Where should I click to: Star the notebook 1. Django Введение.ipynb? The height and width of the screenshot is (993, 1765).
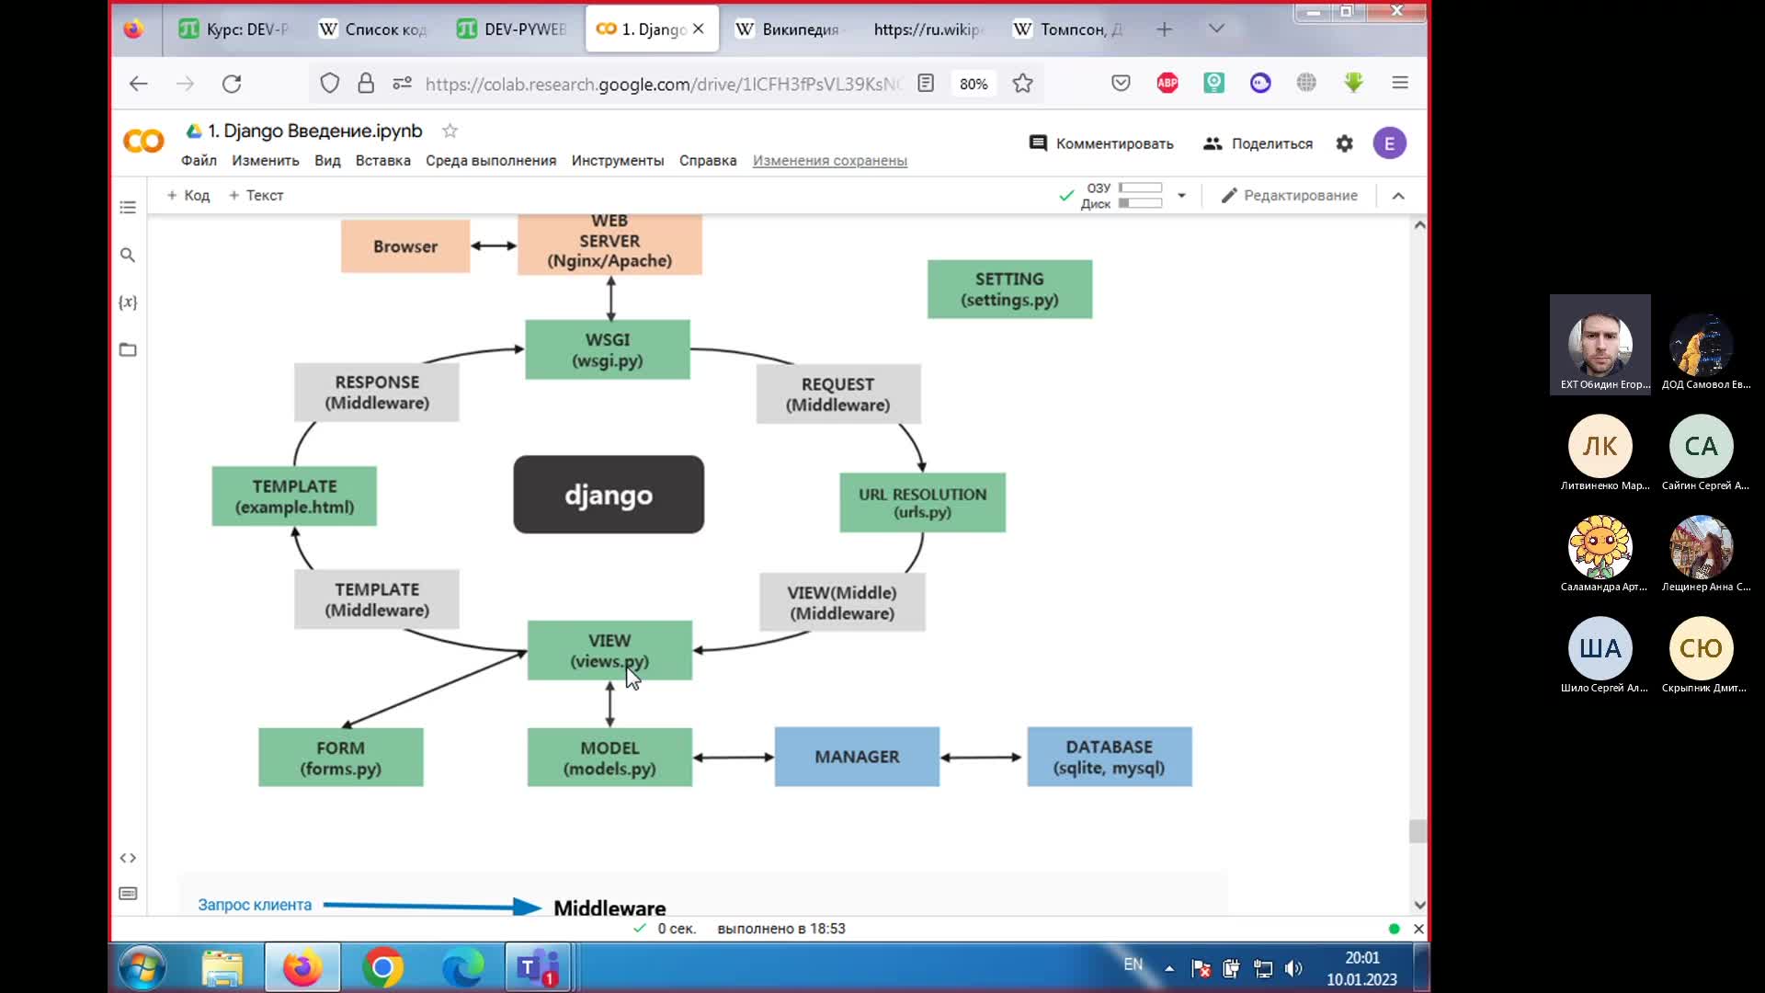click(450, 131)
